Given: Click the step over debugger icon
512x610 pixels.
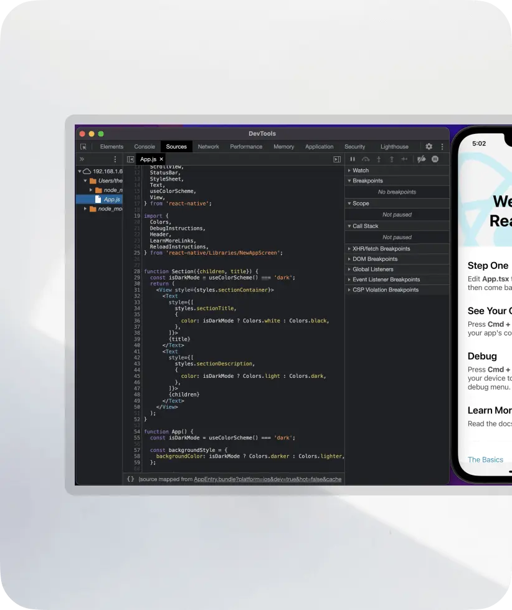Looking at the screenshot, I should click(x=366, y=159).
